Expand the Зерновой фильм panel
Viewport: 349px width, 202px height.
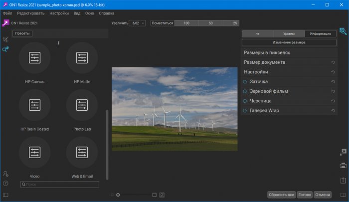pos(289,91)
